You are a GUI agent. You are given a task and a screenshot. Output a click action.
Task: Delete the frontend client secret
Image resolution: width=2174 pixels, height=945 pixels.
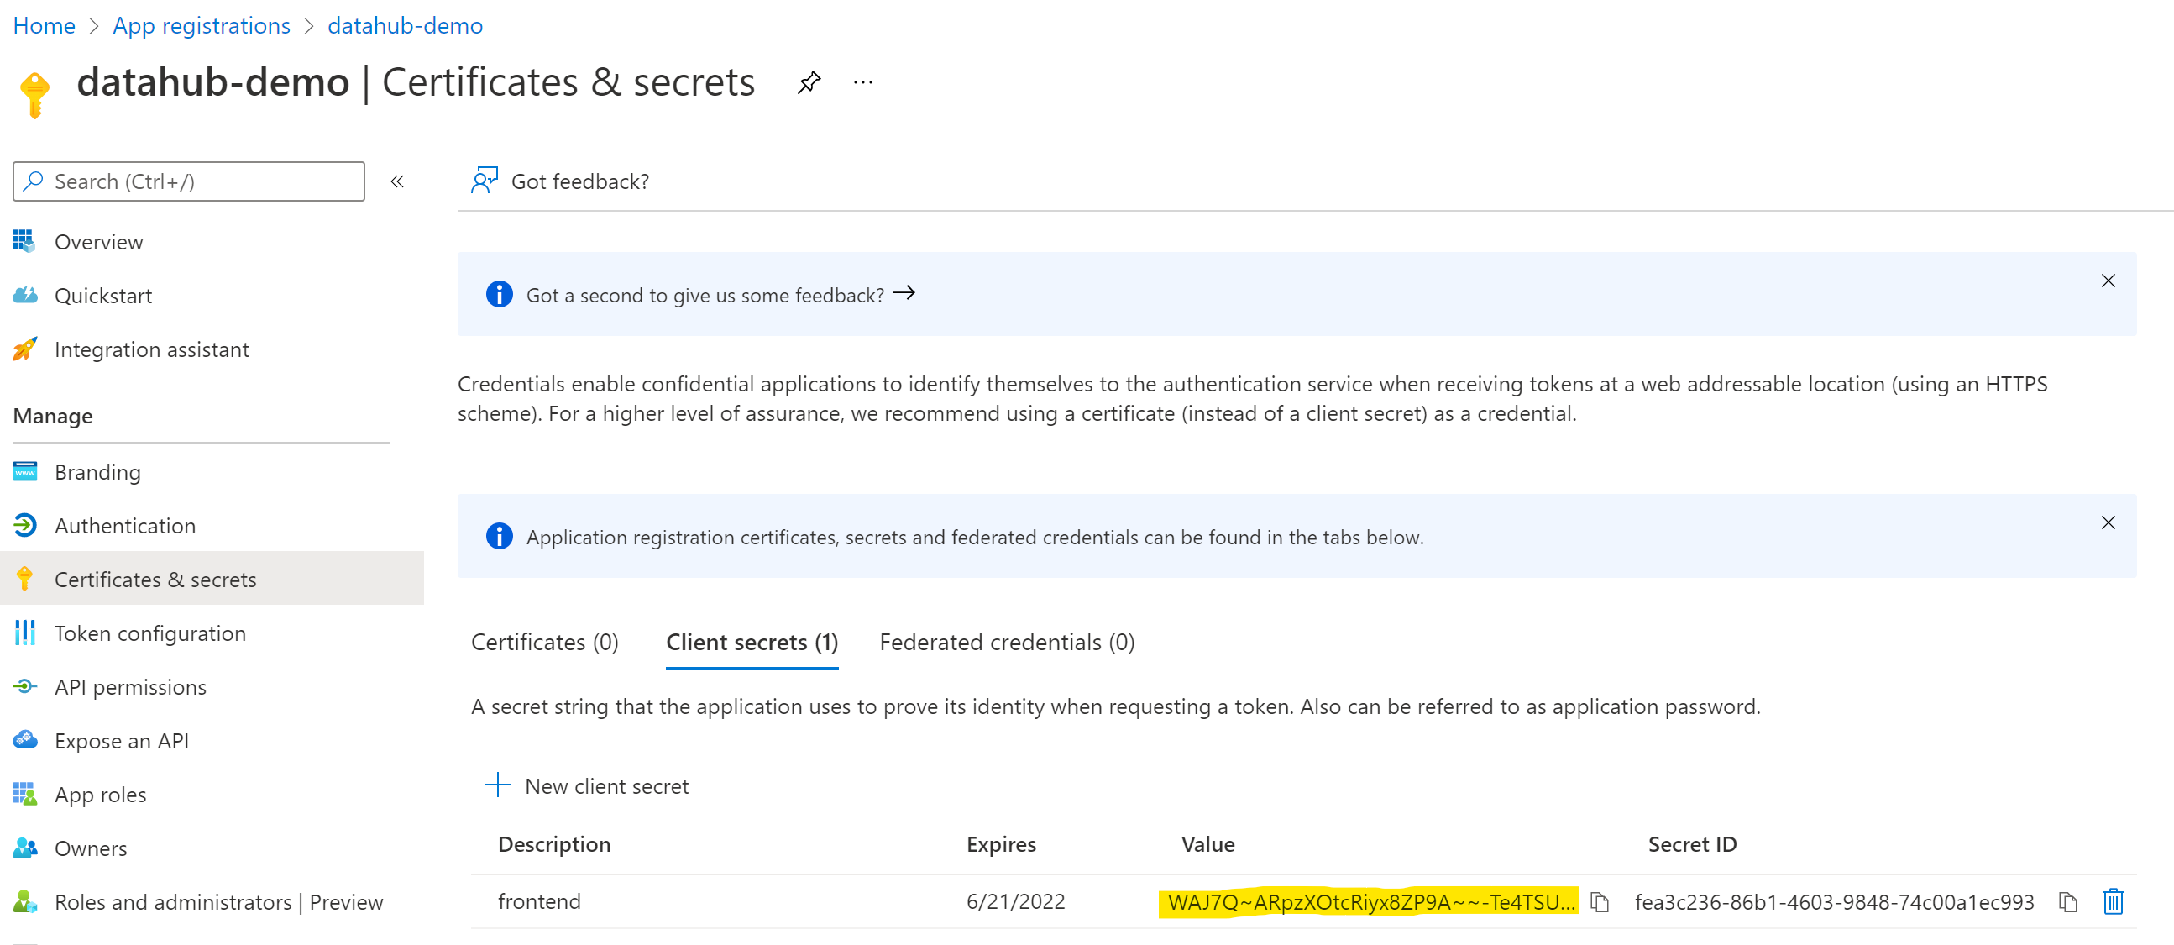2114,902
